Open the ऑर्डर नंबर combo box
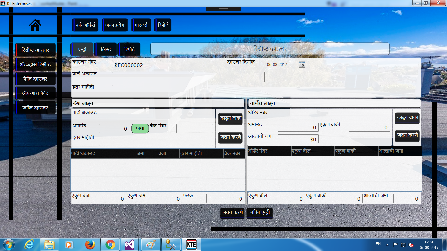 point(312,115)
